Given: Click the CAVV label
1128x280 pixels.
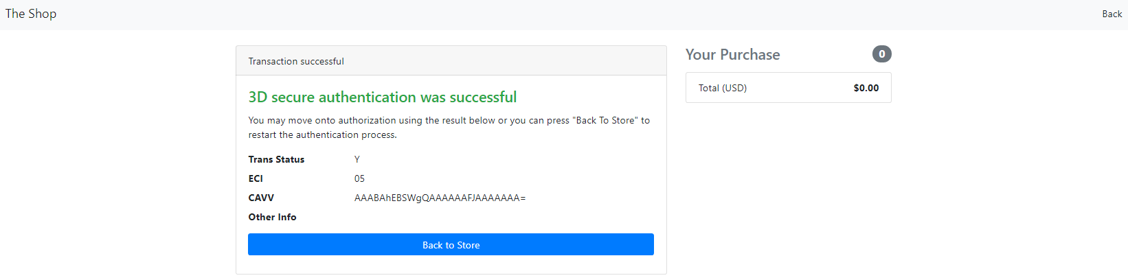Looking at the screenshot, I should 261,198.
